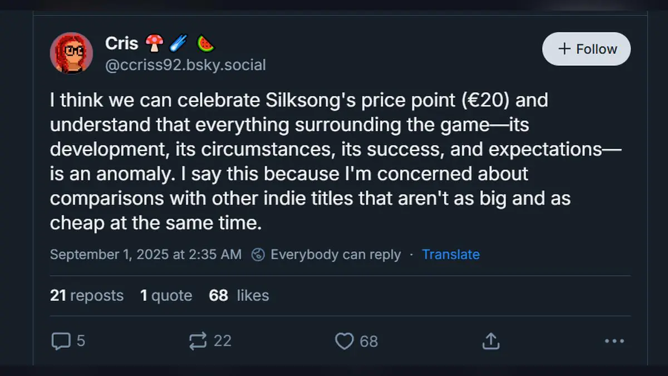
Task: Click the plus icon inside Follow button
Action: pyautogui.click(x=564, y=48)
